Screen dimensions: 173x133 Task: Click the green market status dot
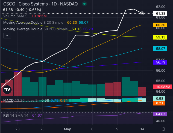(x=84, y=4)
